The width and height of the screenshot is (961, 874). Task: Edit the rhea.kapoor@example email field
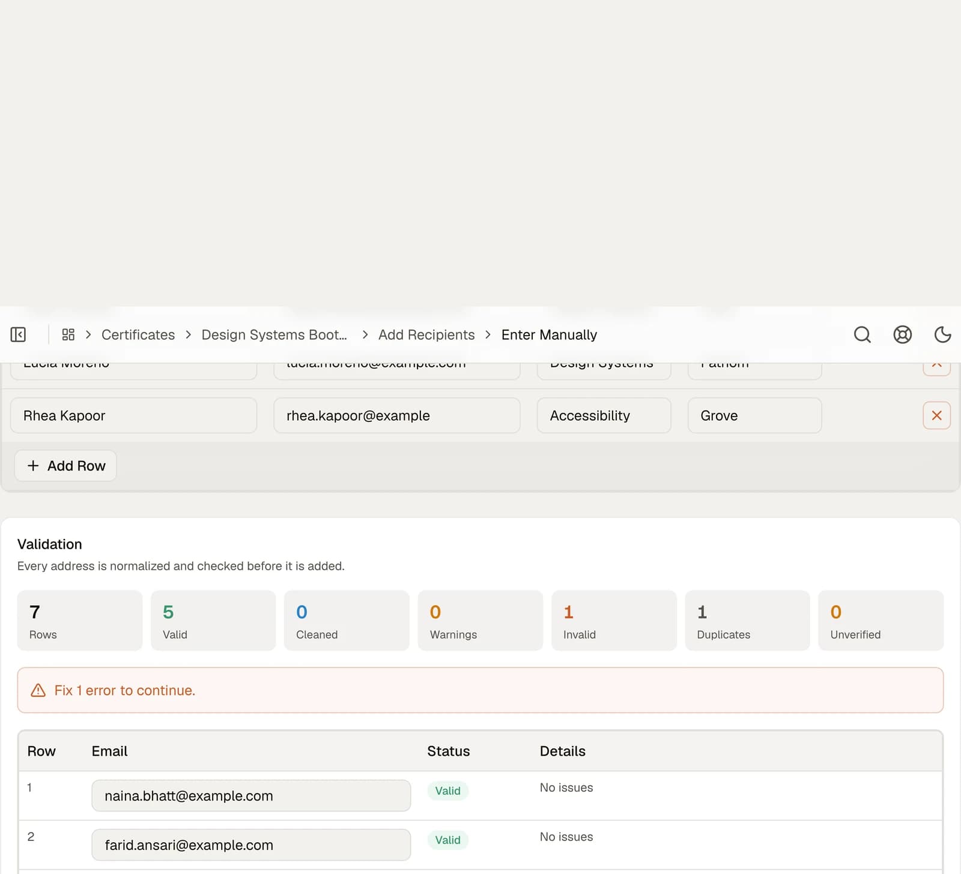click(397, 415)
